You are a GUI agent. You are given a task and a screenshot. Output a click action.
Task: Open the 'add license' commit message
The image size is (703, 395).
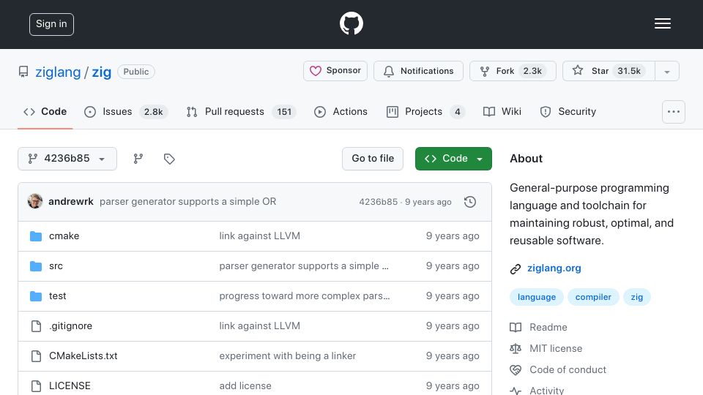[x=245, y=385]
